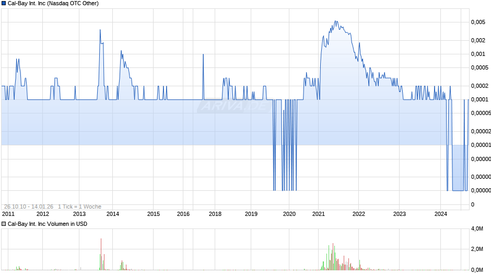Click the 0,005 price axis value
This screenshot has height=275, width=491.
(x=478, y=22)
